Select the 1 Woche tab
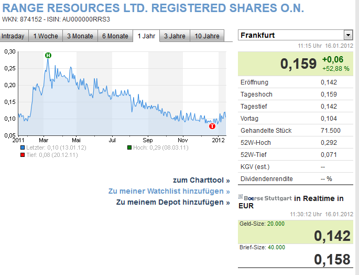Viewport: 359px width, 275px height. coord(46,36)
